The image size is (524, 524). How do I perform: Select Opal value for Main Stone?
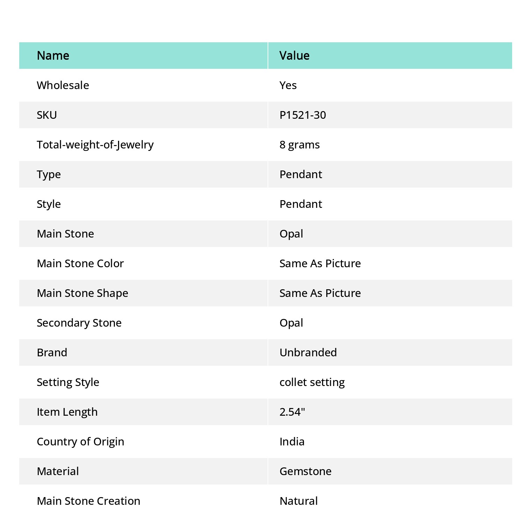[291, 234]
